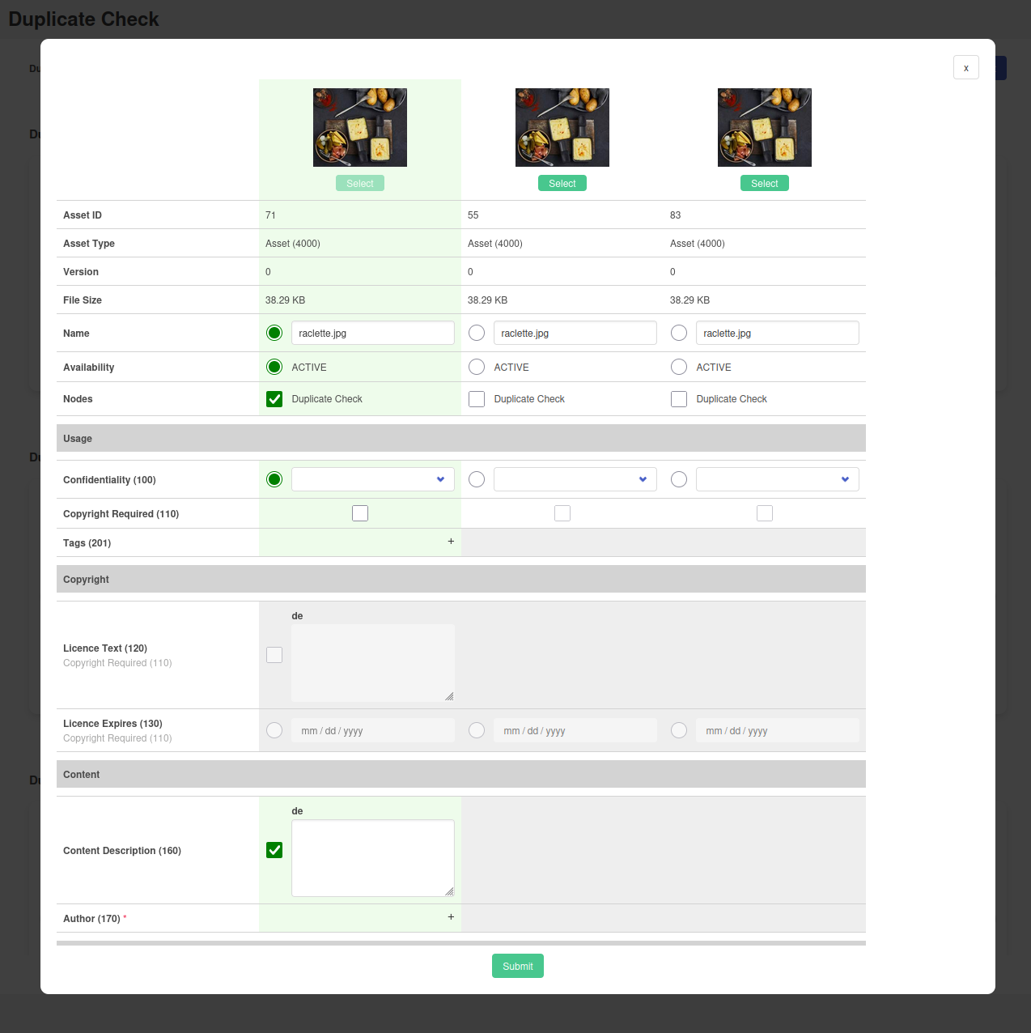This screenshot has height=1033, width=1031.
Task: Open the Confidentiality dropdown for asset 55
Action: pyautogui.click(x=575, y=478)
